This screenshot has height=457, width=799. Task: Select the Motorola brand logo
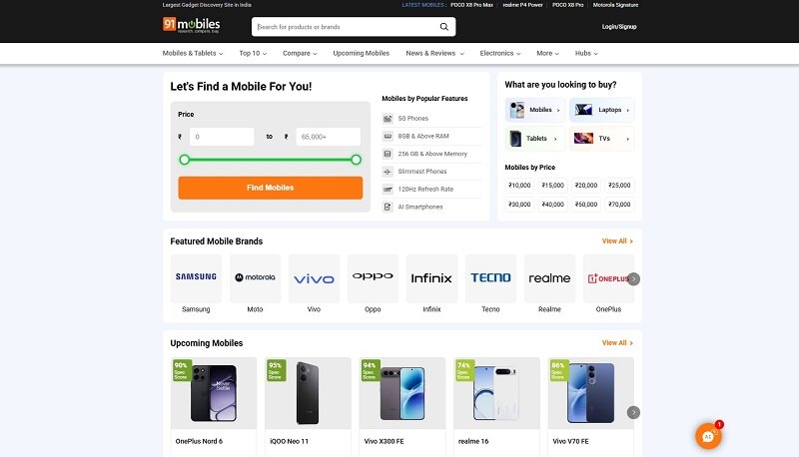click(x=255, y=278)
